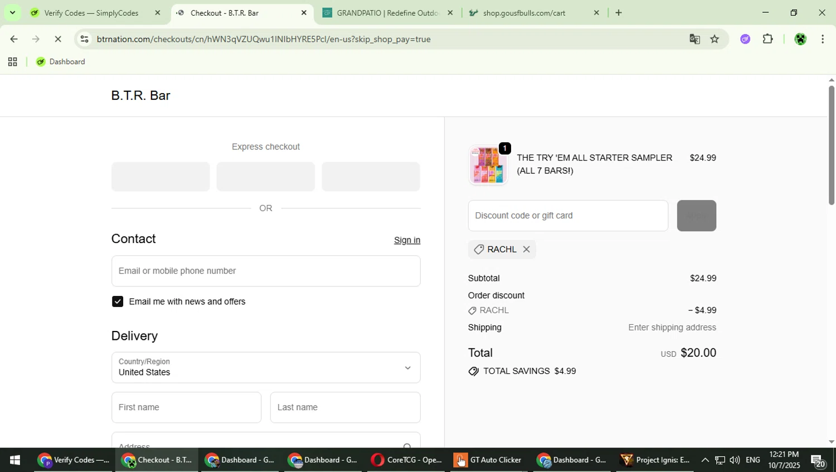Image resolution: width=836 pixels, height=472 pixels.
Task: Switch to GRANDPATIO browser tab
Action: click(387, 13)
